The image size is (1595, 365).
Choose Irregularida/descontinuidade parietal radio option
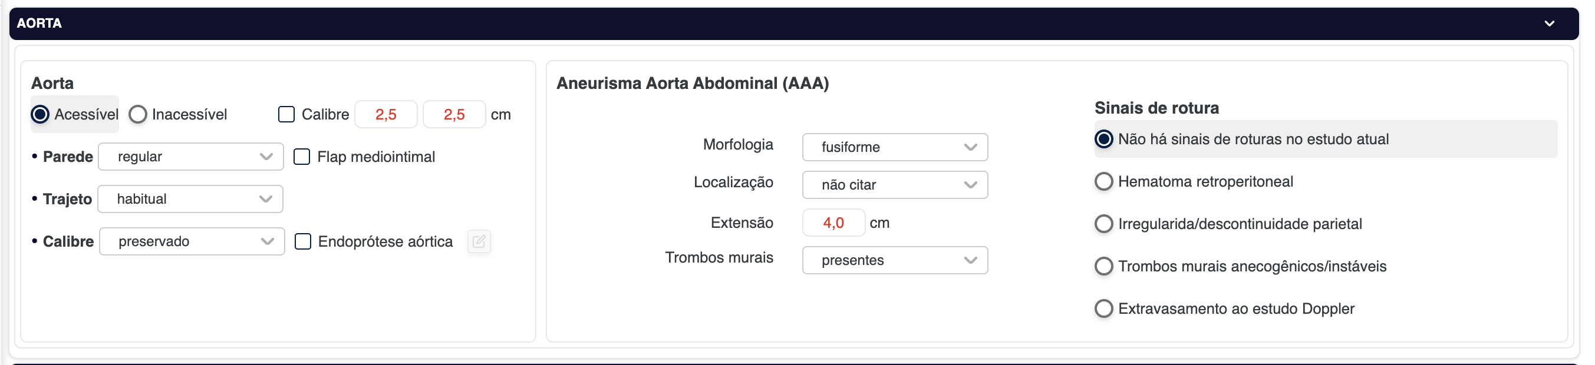click(x=1103, y=224)
